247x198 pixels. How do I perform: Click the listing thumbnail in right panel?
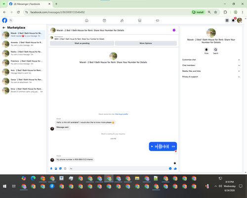(211, 33)
